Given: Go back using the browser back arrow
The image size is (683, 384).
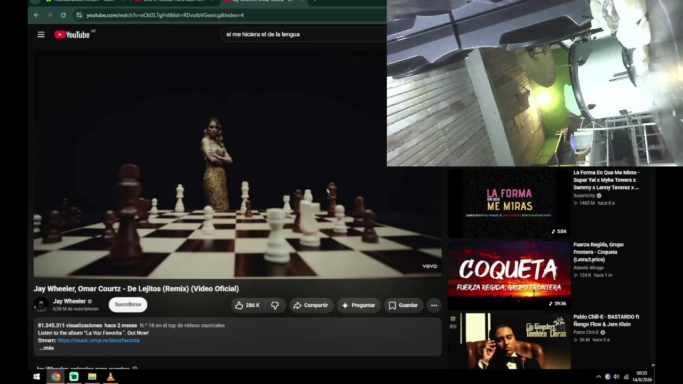Looking at the screenshot, I should 36,15.
